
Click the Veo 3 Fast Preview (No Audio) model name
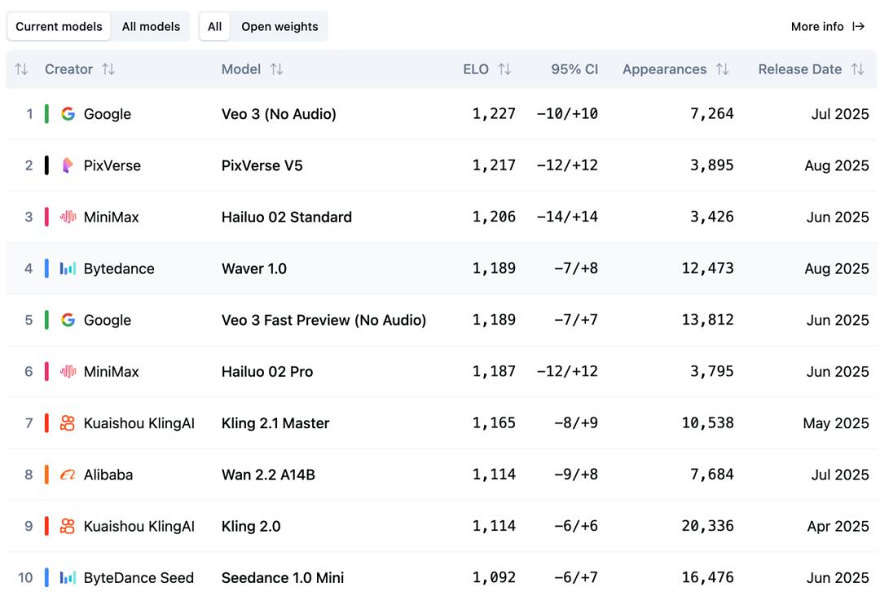323,320
